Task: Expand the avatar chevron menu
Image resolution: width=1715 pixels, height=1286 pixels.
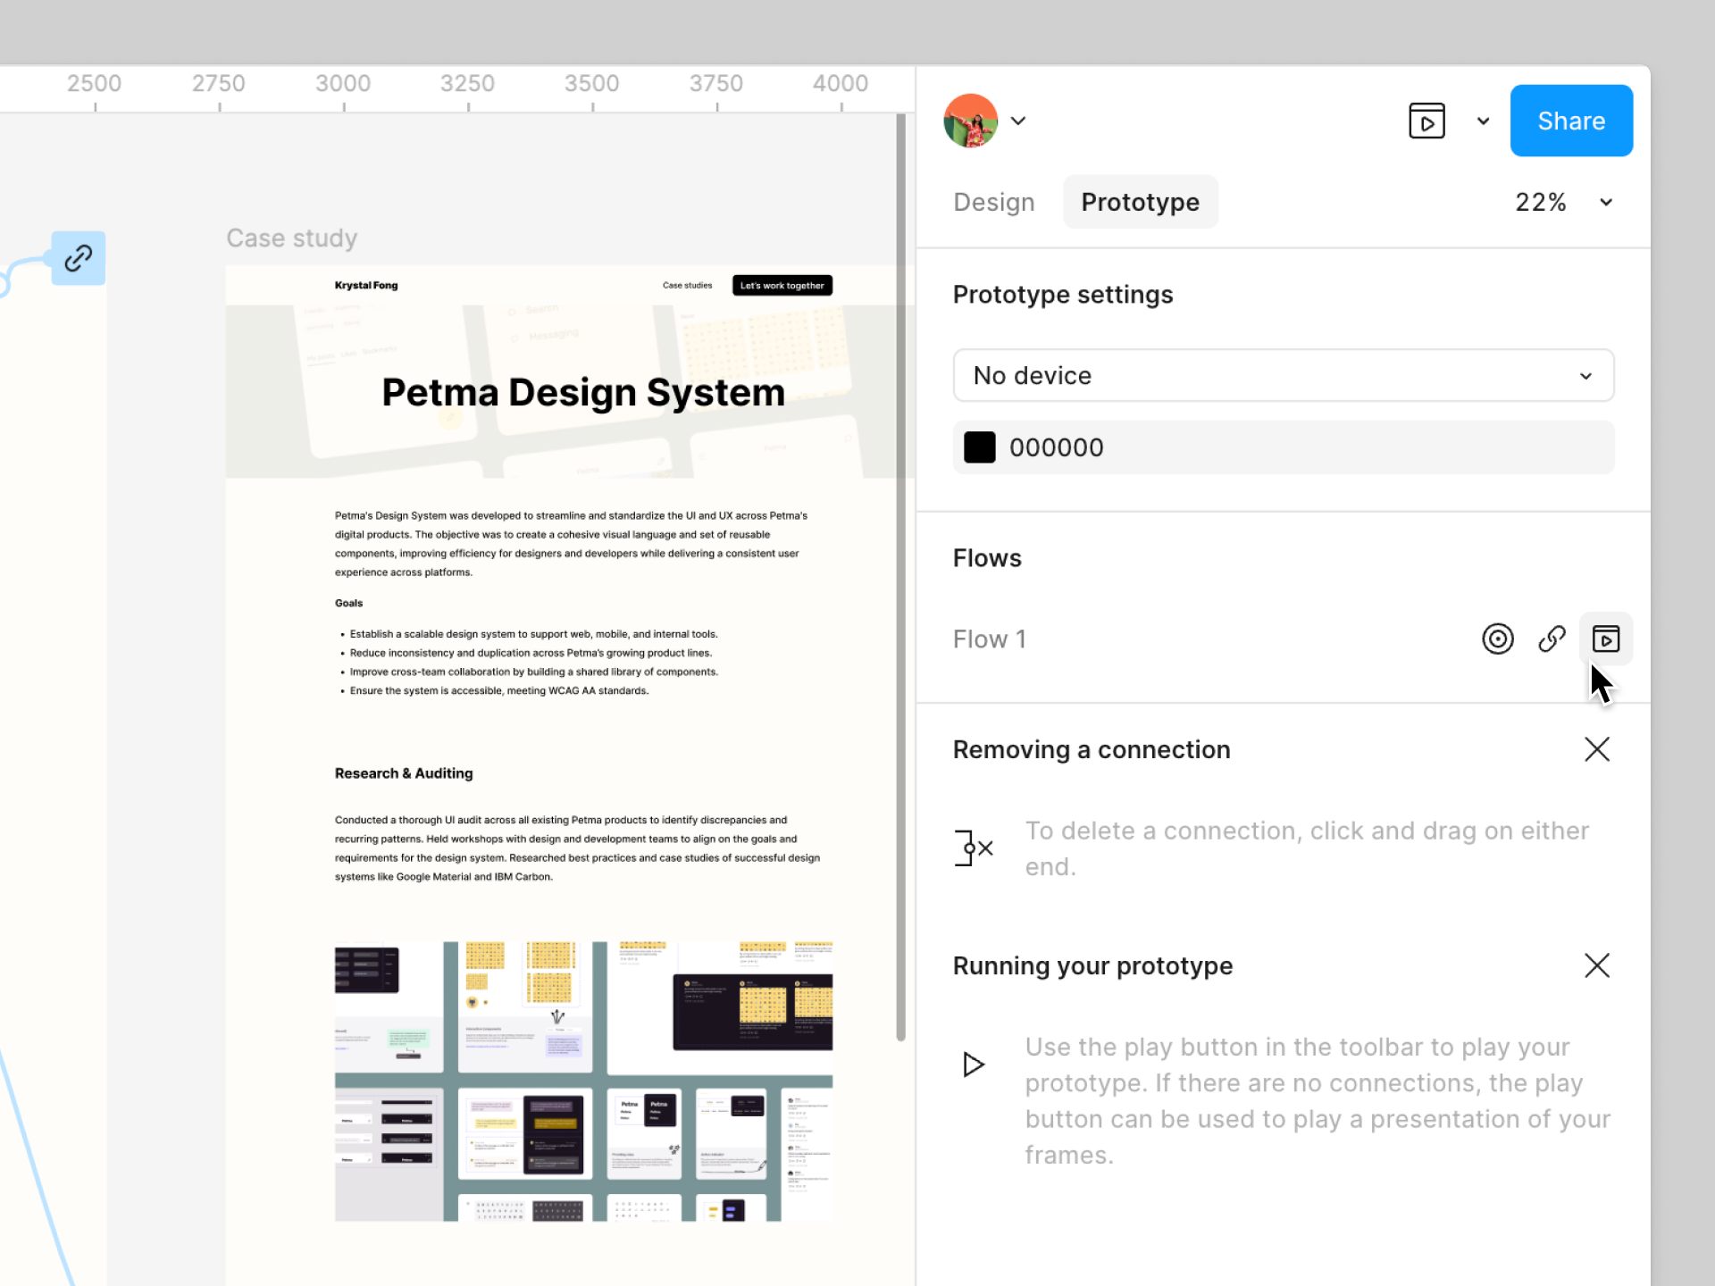Action: [1018, 121]
